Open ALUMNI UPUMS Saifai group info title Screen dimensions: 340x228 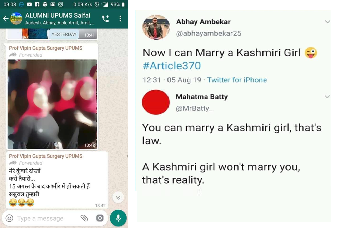58,15
